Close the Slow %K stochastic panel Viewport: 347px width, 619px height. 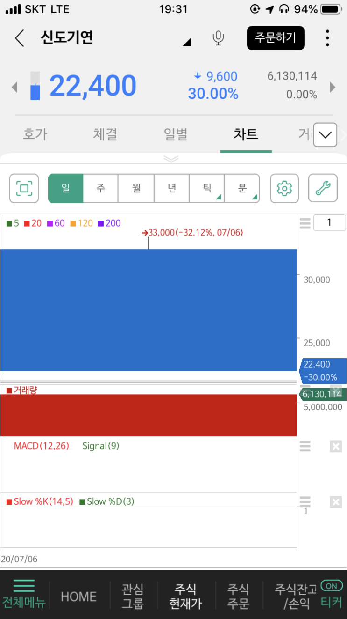(x=336, y=502)
